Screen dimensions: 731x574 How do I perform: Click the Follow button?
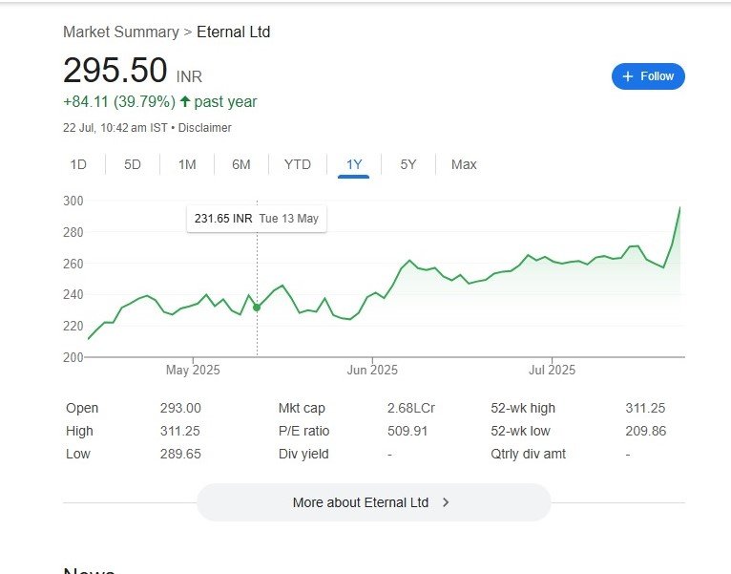coord(648,76)
